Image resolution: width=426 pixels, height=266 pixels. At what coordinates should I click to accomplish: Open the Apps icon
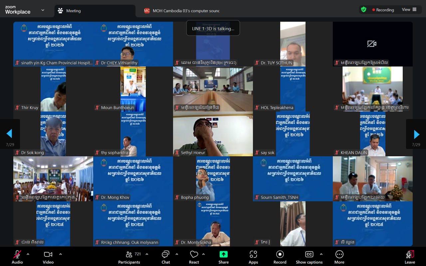click(x=253, y=255)
